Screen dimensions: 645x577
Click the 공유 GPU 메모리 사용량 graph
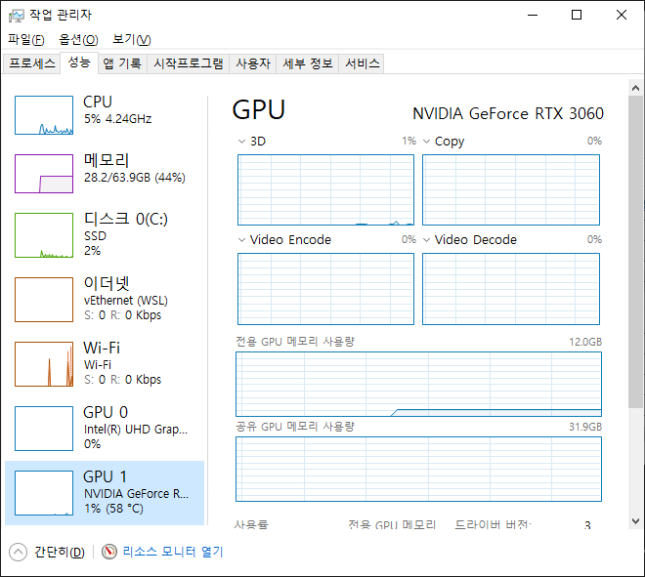418,470
